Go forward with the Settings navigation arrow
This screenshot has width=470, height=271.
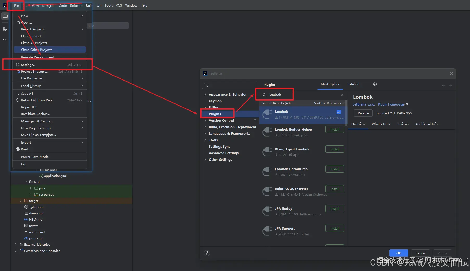pyautogui.click(x=450, y=85)
